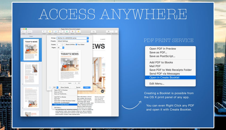Click the Pages sidebar header
The height and width of the screenshot is (130, 226).
pos(31,36)
